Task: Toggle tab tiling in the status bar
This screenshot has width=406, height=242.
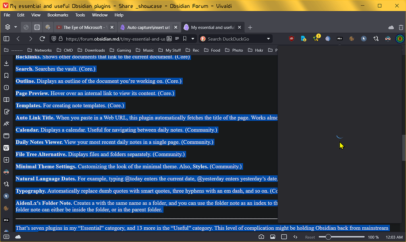Action: (x=284, y=236)
